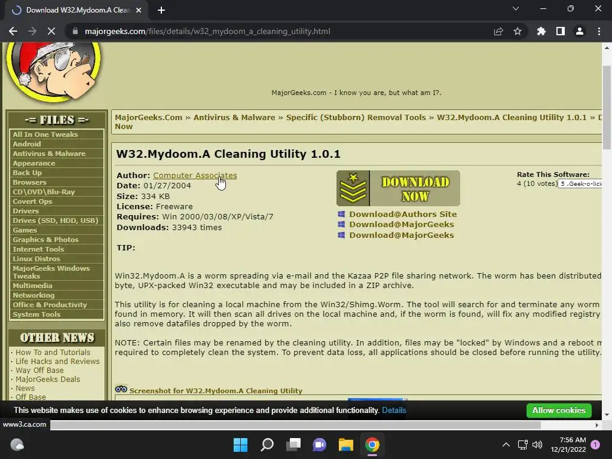Click the vertical page scrollbar

tap(607, 108)
